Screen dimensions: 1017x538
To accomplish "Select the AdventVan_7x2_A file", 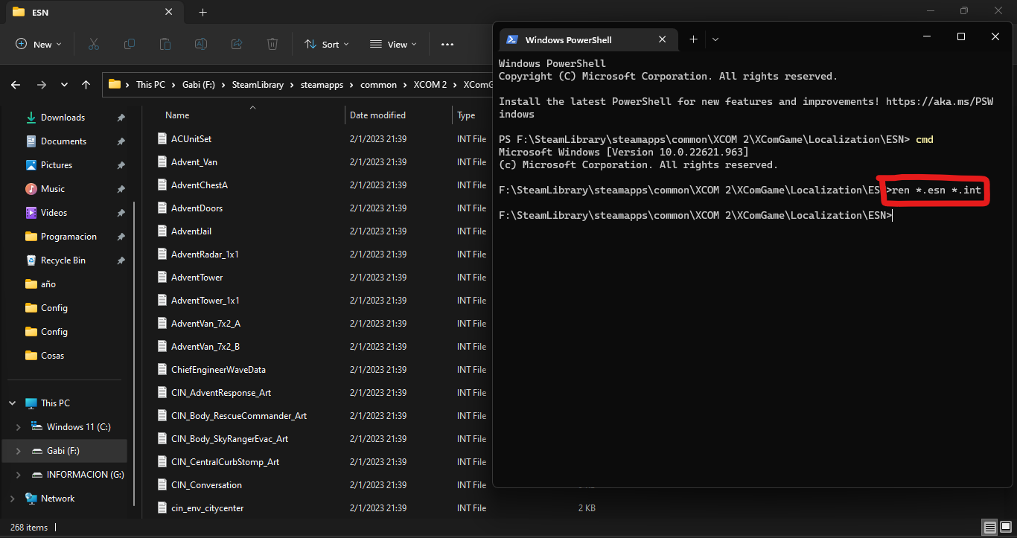I will click(205, 324).
